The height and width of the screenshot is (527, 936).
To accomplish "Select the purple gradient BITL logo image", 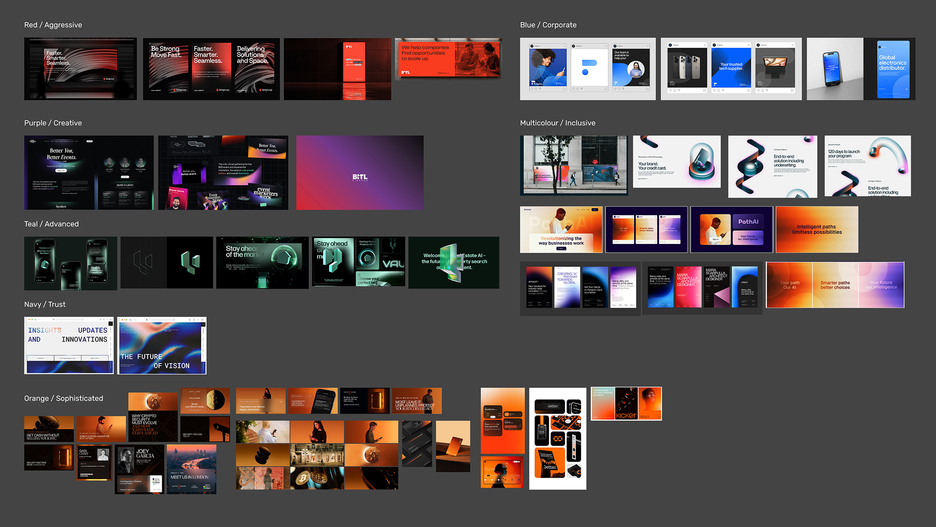I will pos(360,173).
